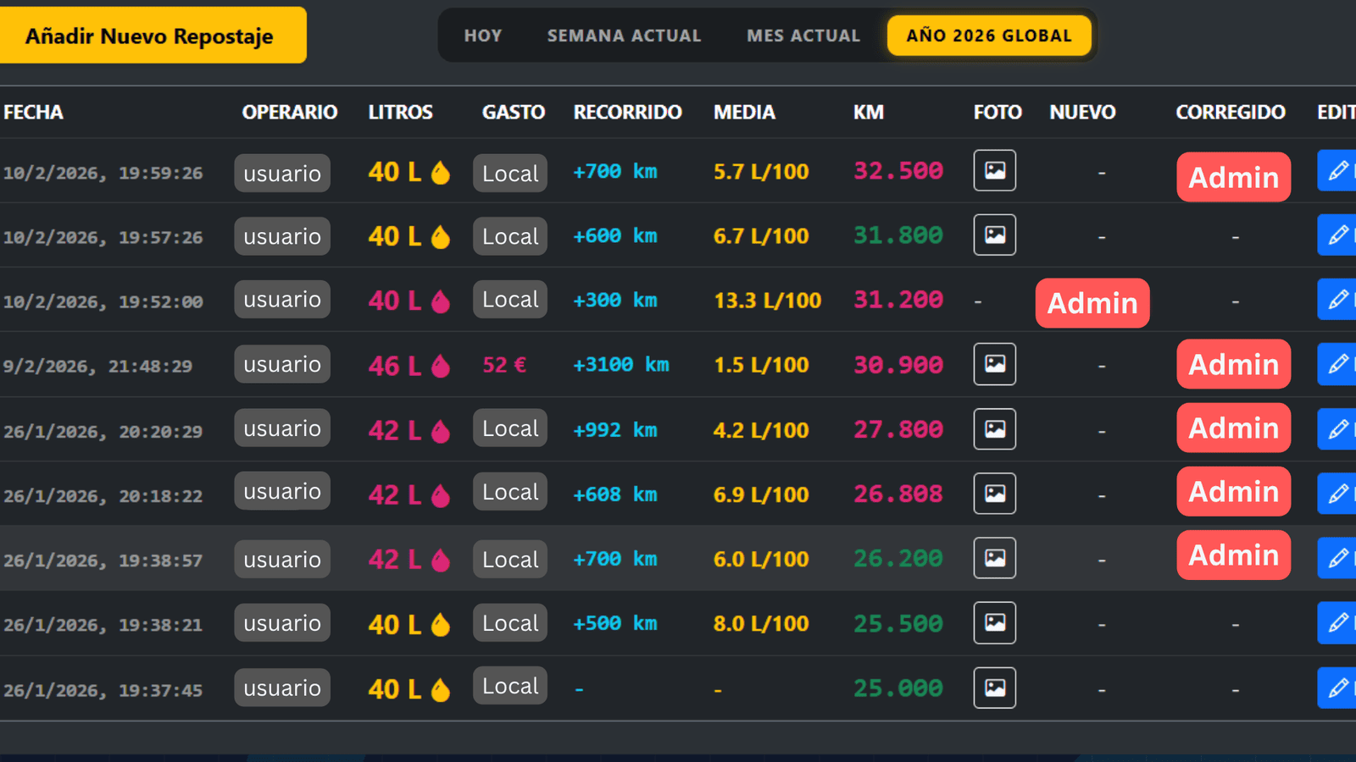
Task: Click drop icon in 31.800 km row
Action: (x=441, y=237)
